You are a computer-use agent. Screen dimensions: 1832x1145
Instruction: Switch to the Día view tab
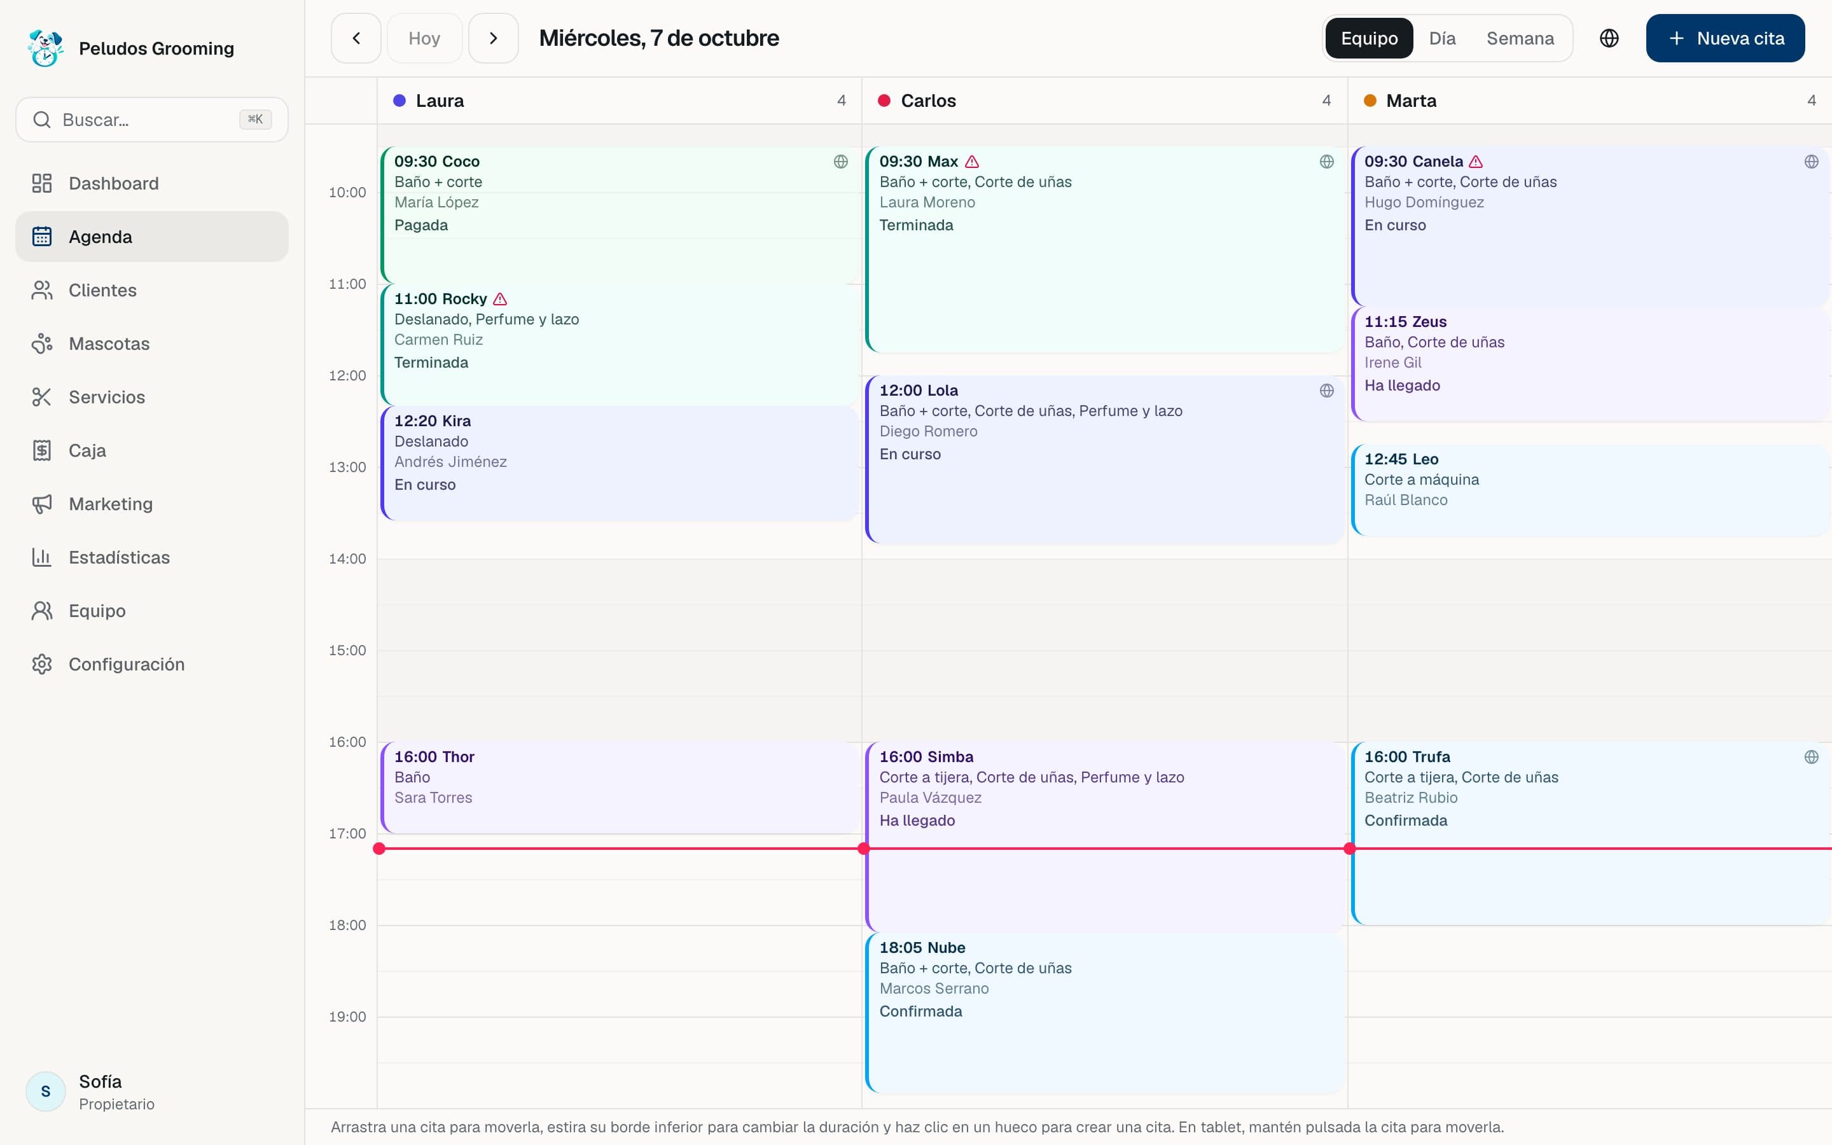(x=1441, y=38)
